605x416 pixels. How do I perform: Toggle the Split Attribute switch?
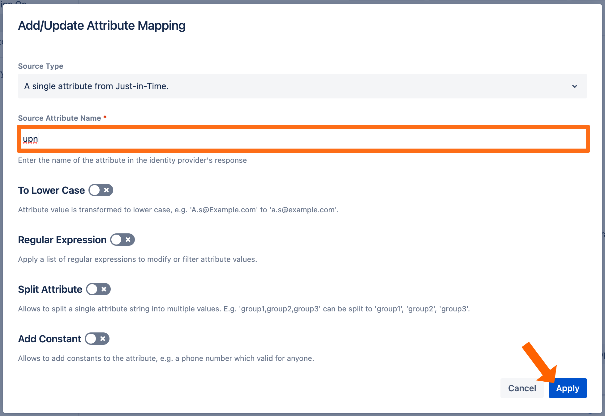click(x=98, y=289)
